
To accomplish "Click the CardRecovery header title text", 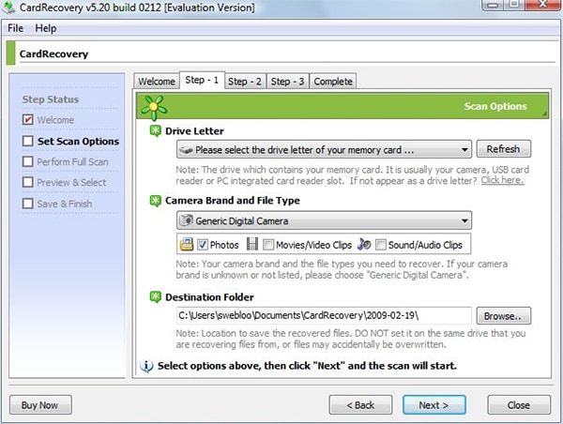I will pyautogui.click(x=53, y=53).
